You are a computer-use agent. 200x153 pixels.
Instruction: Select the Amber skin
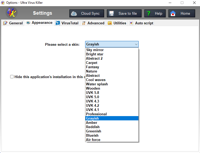[x=112, y=123]
